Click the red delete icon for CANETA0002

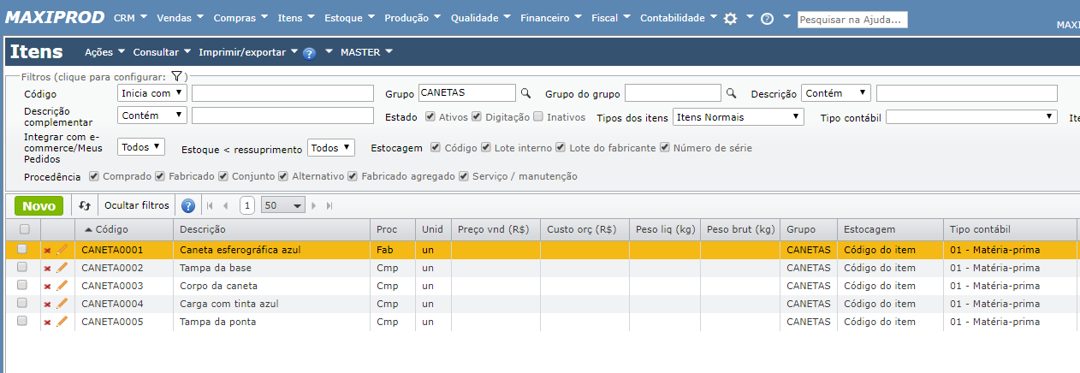47,268
